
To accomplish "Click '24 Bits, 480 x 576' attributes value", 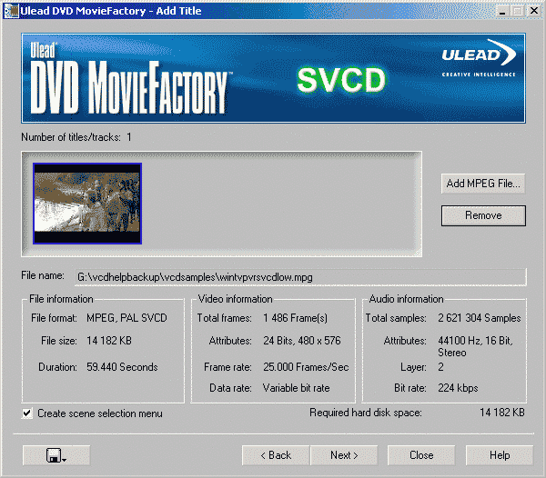I will tap(302, 341).
